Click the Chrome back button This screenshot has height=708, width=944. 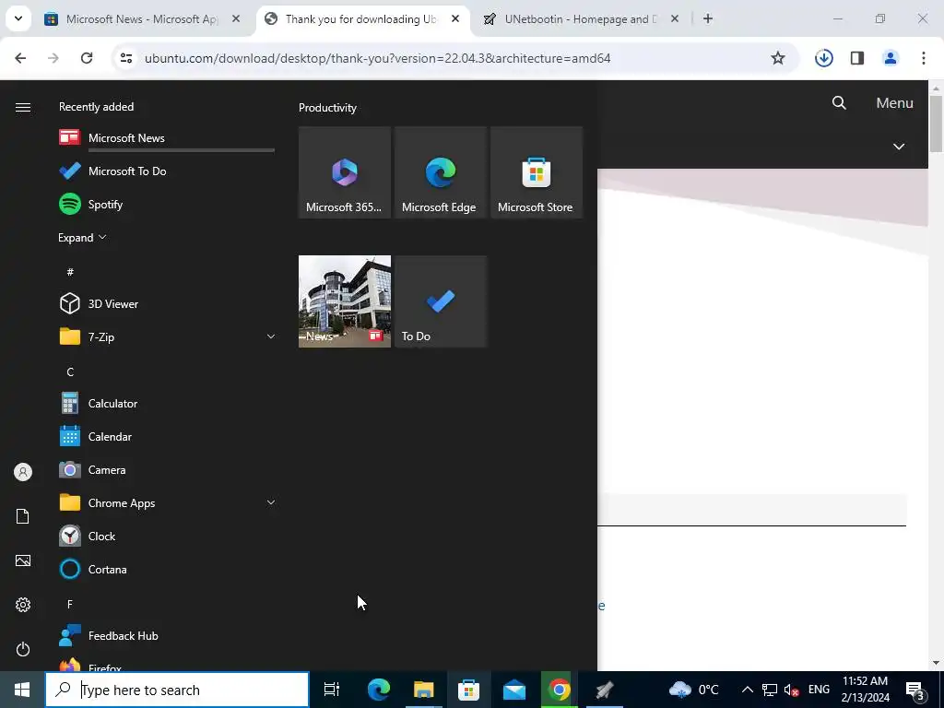pyautogui.click(x=20, y=58)
